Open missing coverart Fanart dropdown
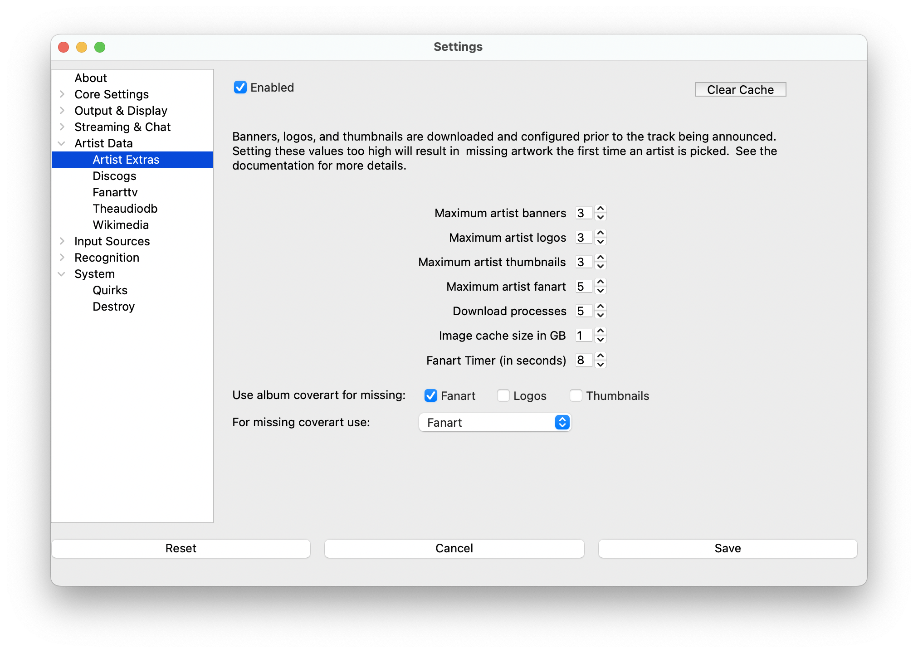The width and height of the screenshot is (918, 653). tap(495, 422)
